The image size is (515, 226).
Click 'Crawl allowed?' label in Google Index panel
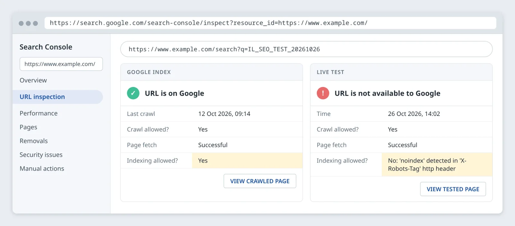point(148,129)
